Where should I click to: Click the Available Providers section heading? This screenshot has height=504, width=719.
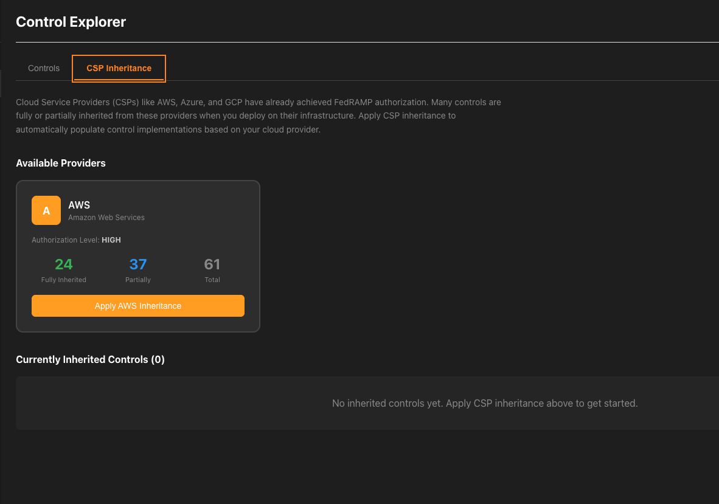click(x=61, y=163)
